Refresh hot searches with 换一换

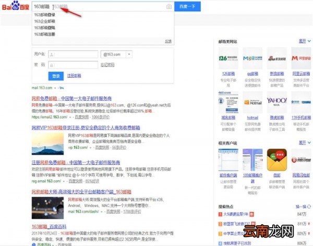(303, 207)
